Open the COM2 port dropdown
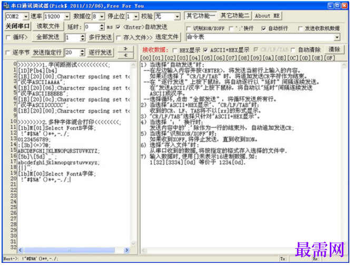 [26, 16]
